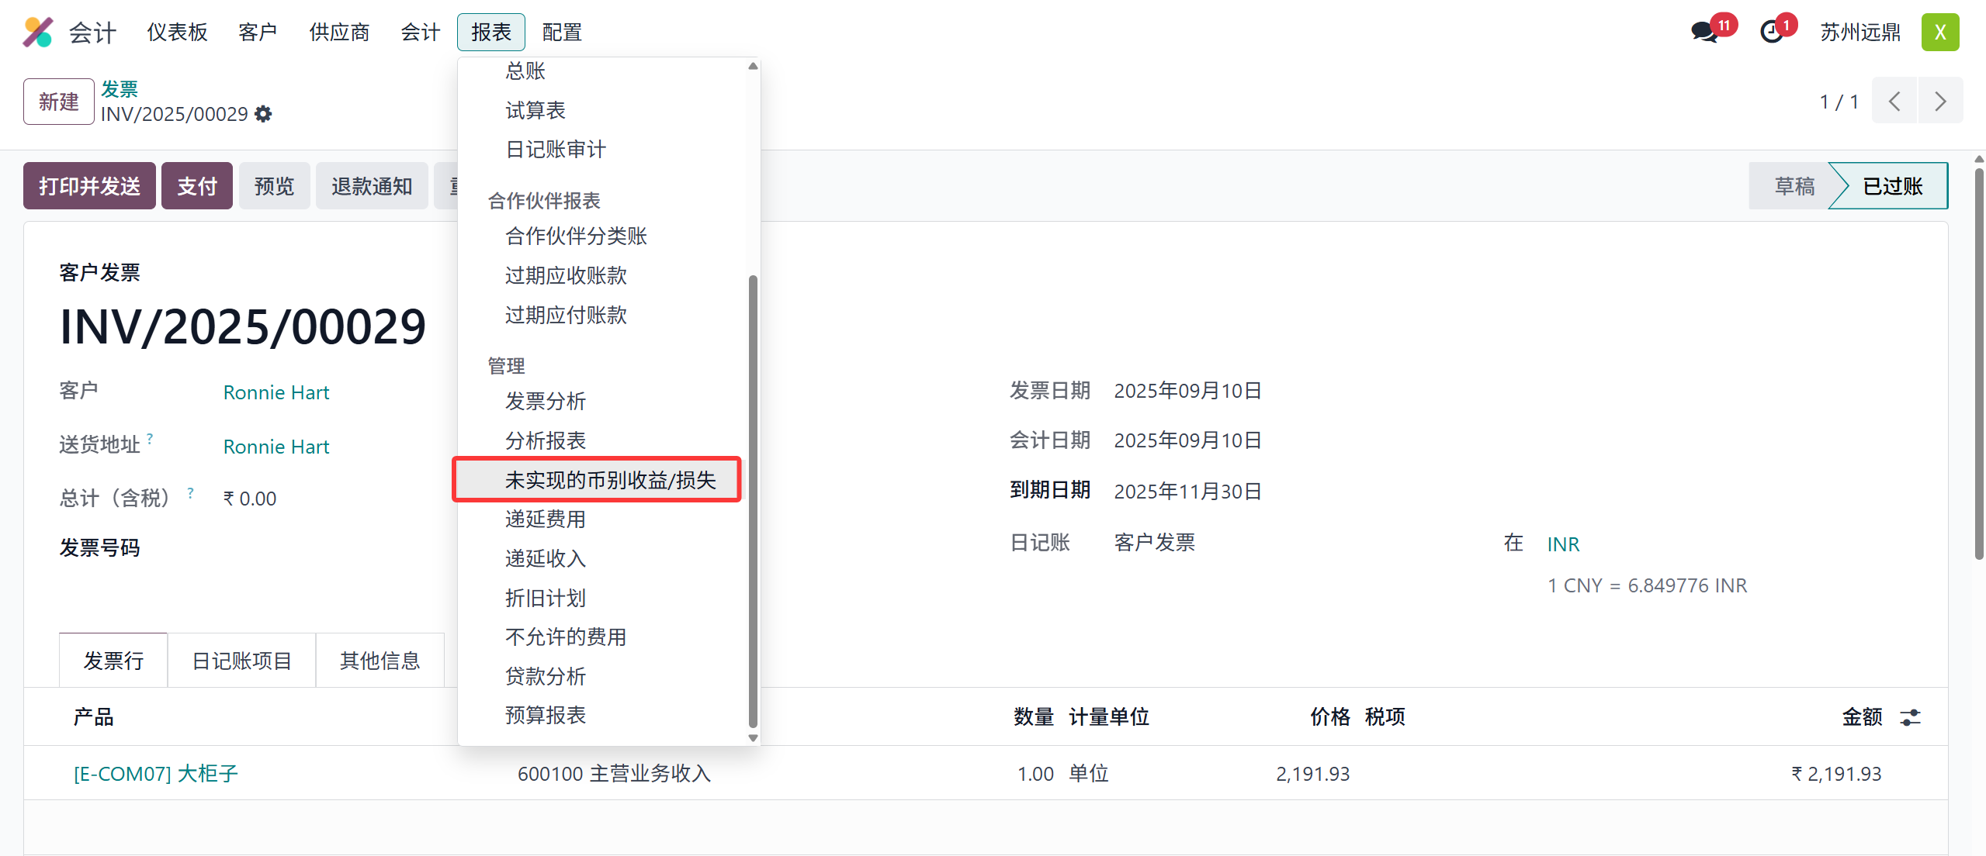Open the 客户 top menu

click(x=258, y=33)
